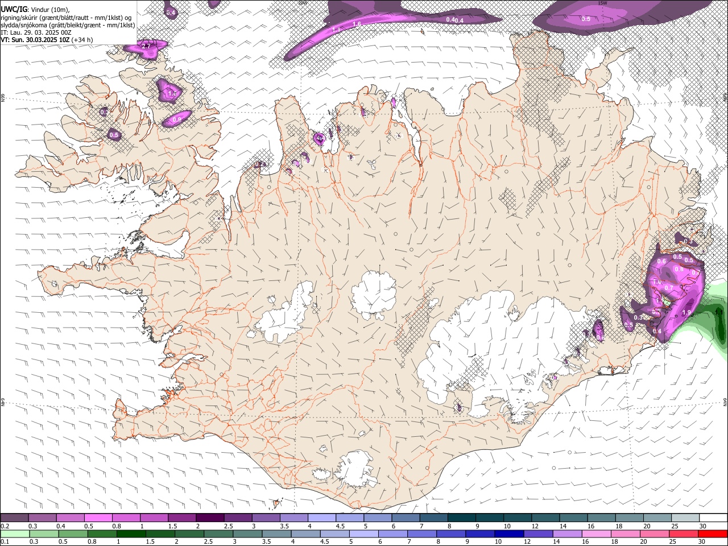Click the darkest purple 2–2.5 swatch in upper scale
Viewport: 728px width, 546px height.
click(x=210, y=518)
